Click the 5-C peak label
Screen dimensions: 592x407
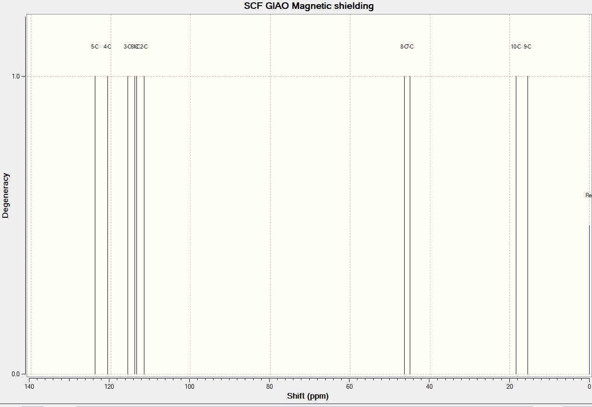pos(95,47)
